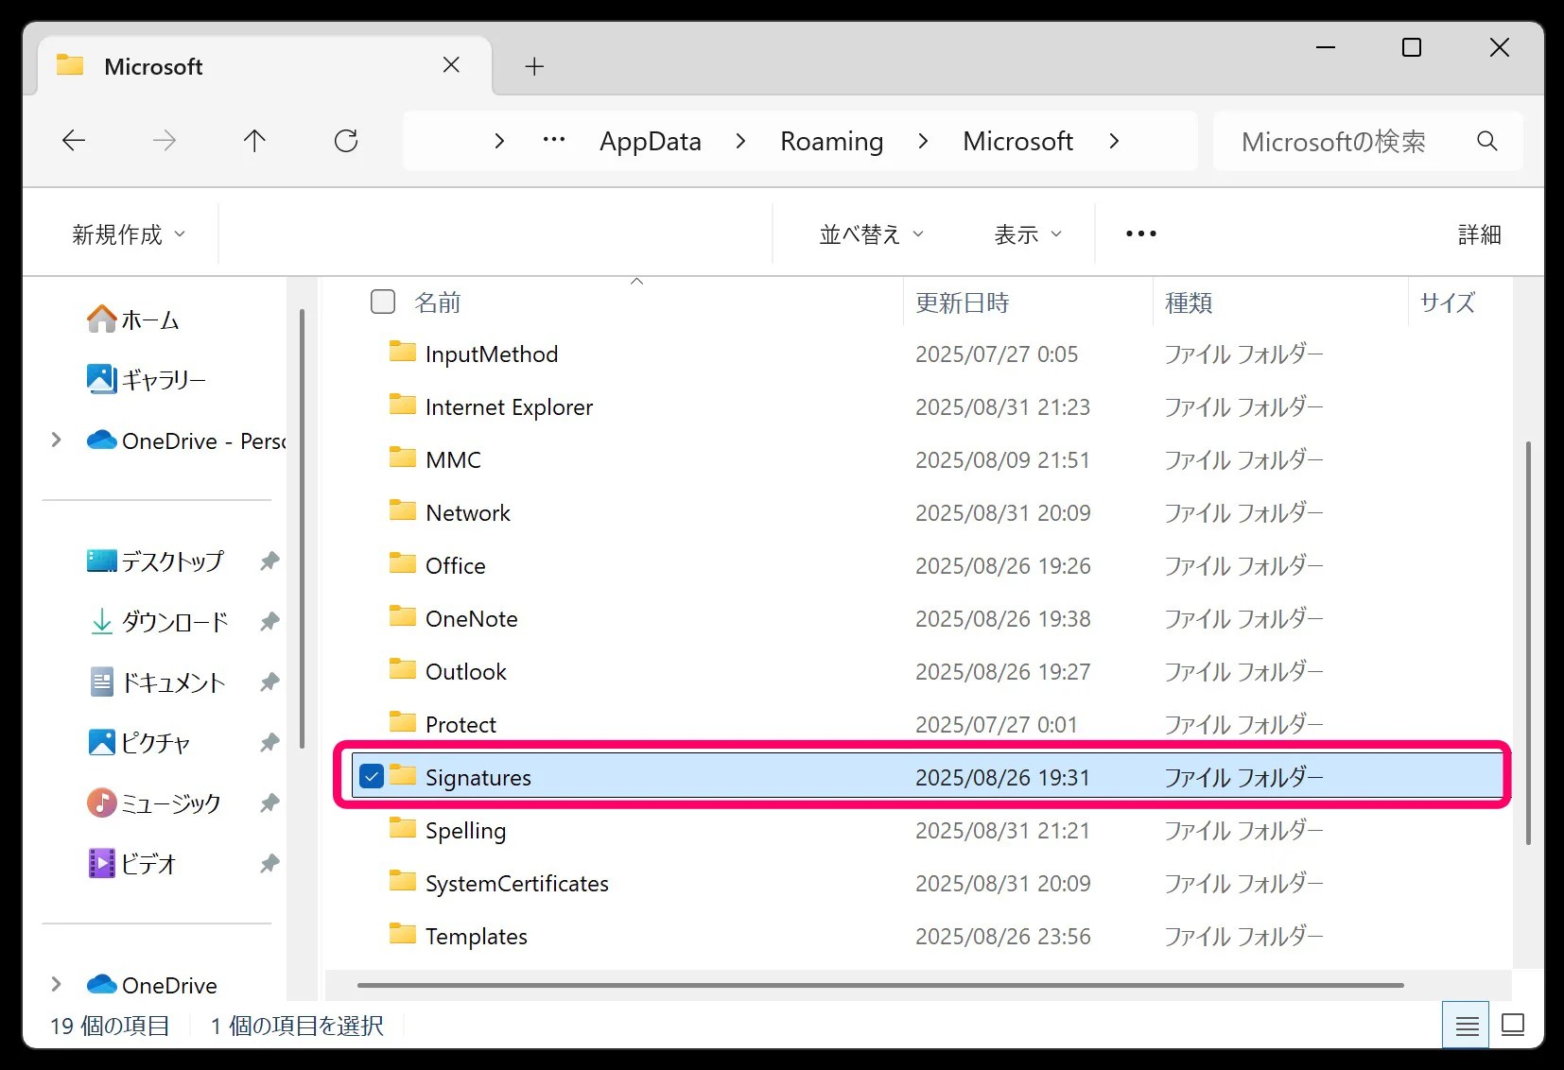Viewport: 1564px width, 1070px height.
Task: Expand the OneDrive node at bottom
Action: [x=56, y=984]
